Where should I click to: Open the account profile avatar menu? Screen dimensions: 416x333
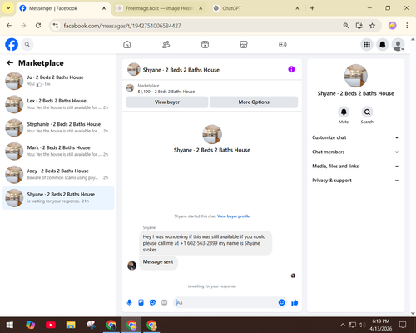pyautogui.click(x=398, y=45)
